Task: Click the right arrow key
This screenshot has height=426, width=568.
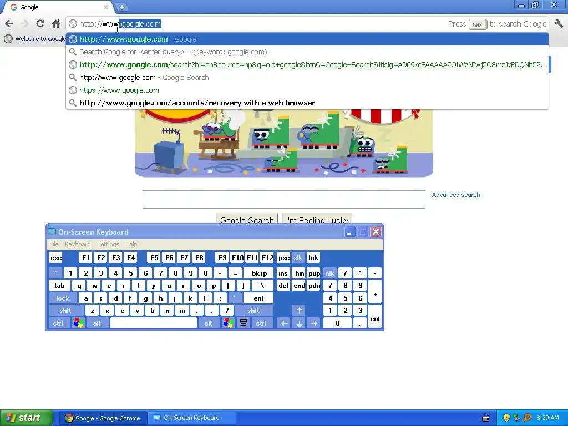Action: pyautogui.click(x=314, y=323)
